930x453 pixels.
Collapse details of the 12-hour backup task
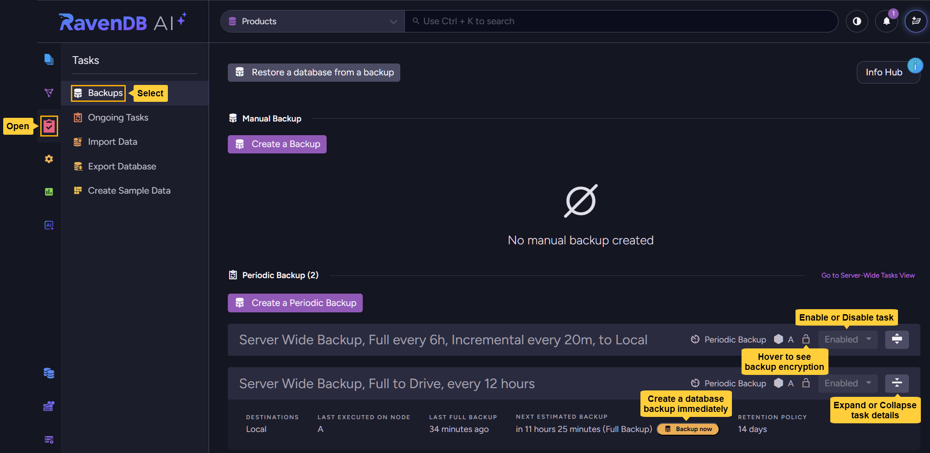point(897,383)
